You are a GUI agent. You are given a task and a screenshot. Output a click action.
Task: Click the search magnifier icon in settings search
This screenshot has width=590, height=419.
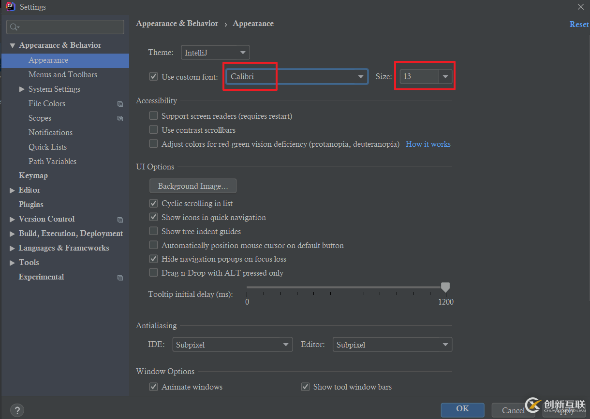point(15,27)
